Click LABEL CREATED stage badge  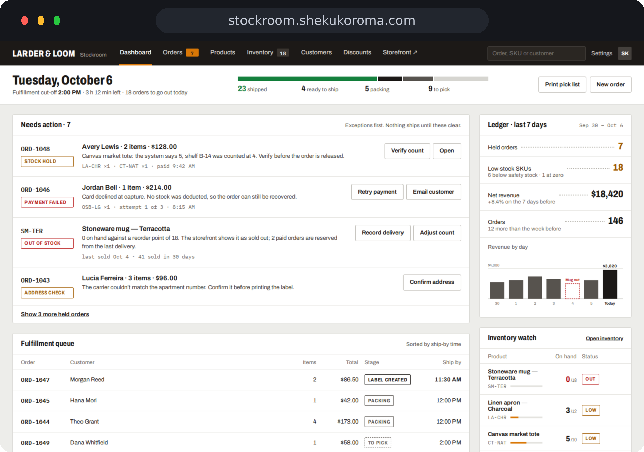(387, 380)
